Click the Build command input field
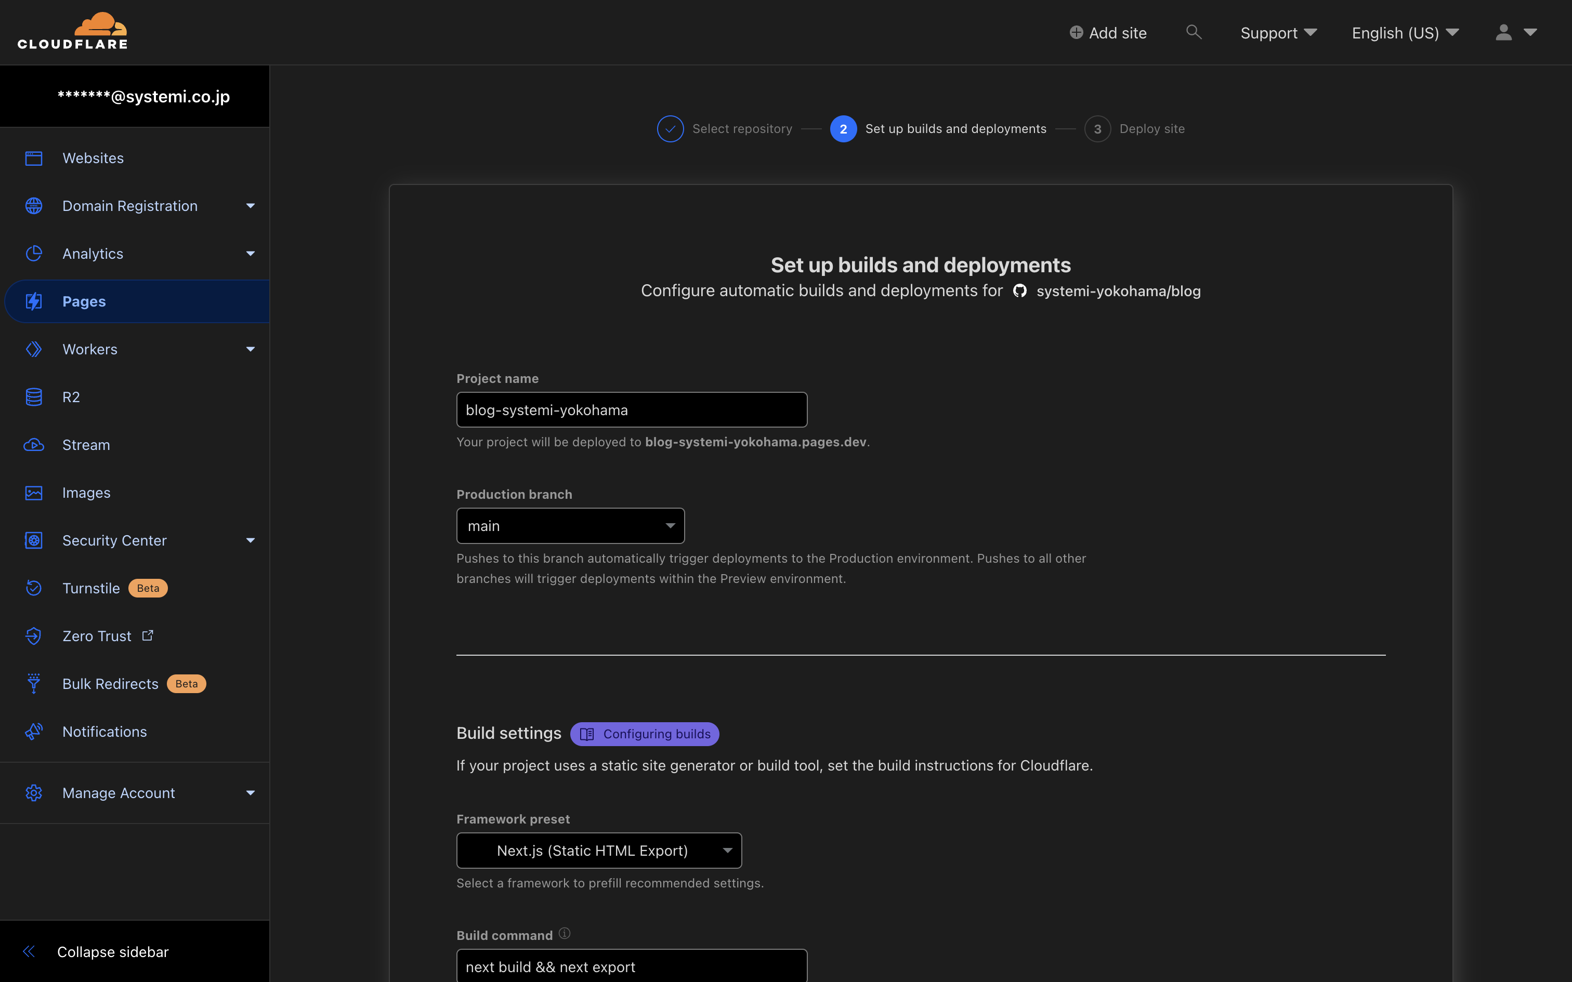 point(632,966)
